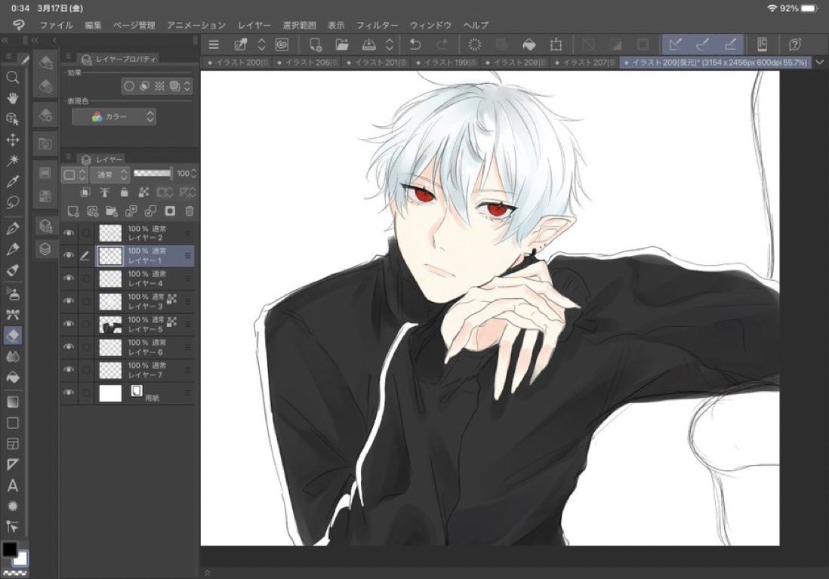Open the フィルター menu
829x579 pixels.
[377, 25]
